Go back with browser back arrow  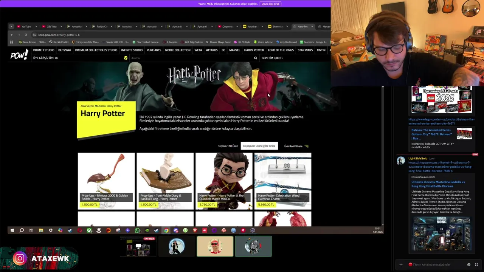point(12,35)
